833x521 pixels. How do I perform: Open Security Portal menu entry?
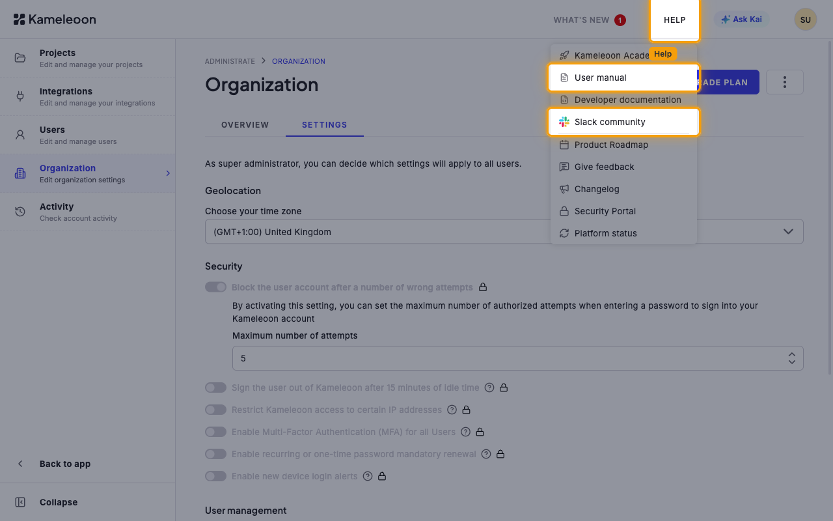[623, 211]
